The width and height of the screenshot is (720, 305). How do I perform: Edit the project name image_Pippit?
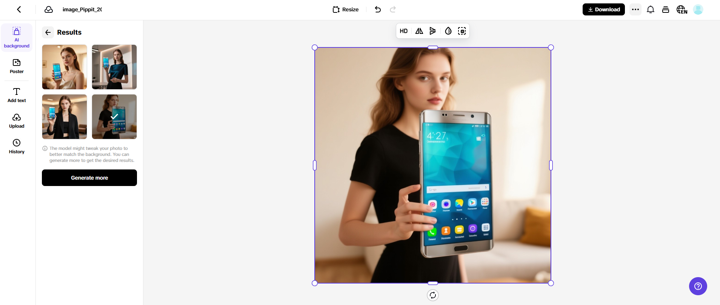(82, 9)
